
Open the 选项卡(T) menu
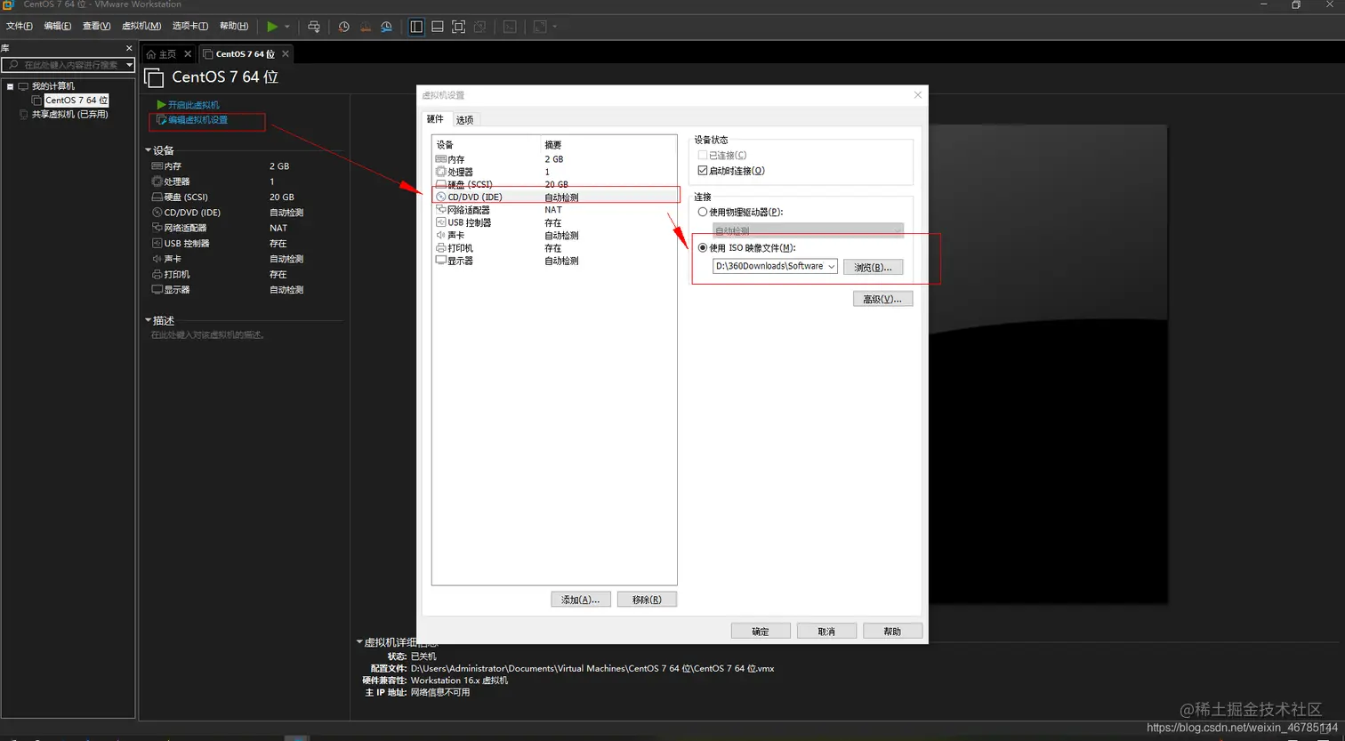pyautogui.click(x=190, y=27)
